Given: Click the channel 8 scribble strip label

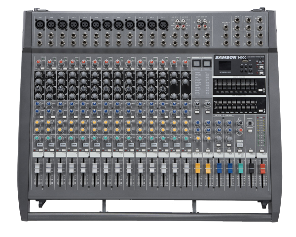Looking at the screenshot, I should [118, 155].
